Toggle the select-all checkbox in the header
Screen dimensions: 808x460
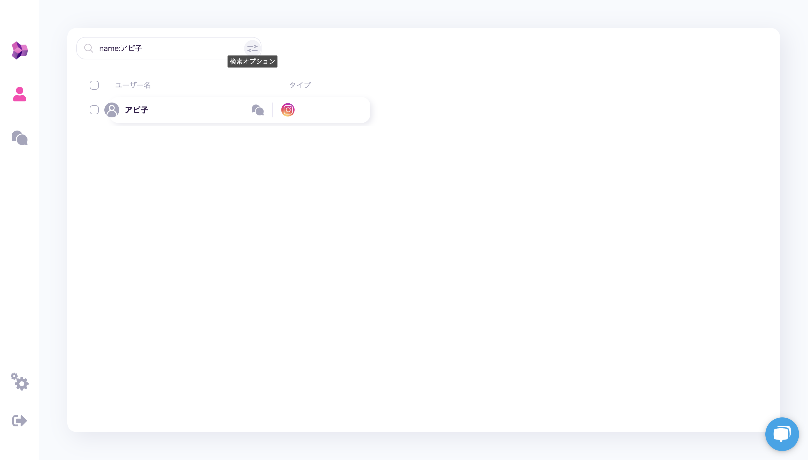pos(94,85)
